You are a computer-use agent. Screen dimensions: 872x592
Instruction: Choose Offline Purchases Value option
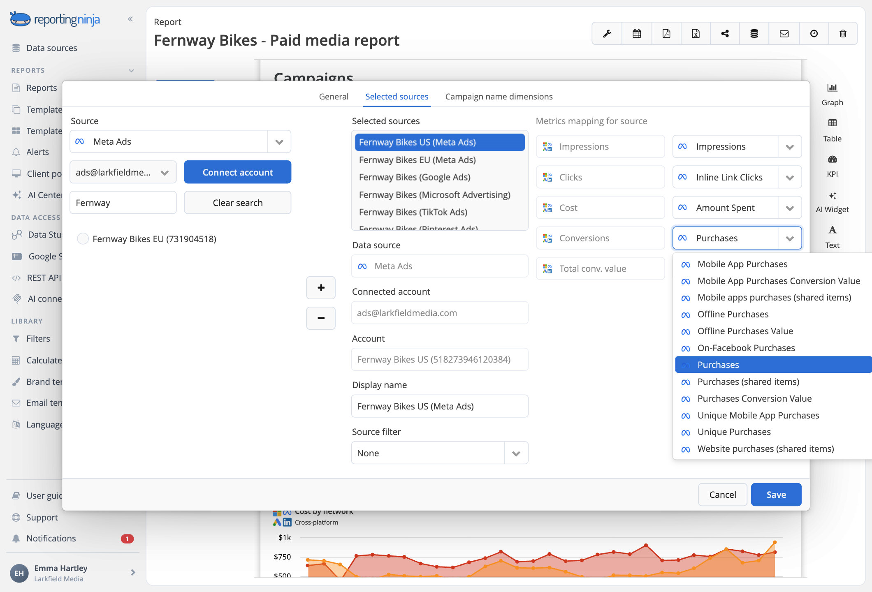coord(773,331)
